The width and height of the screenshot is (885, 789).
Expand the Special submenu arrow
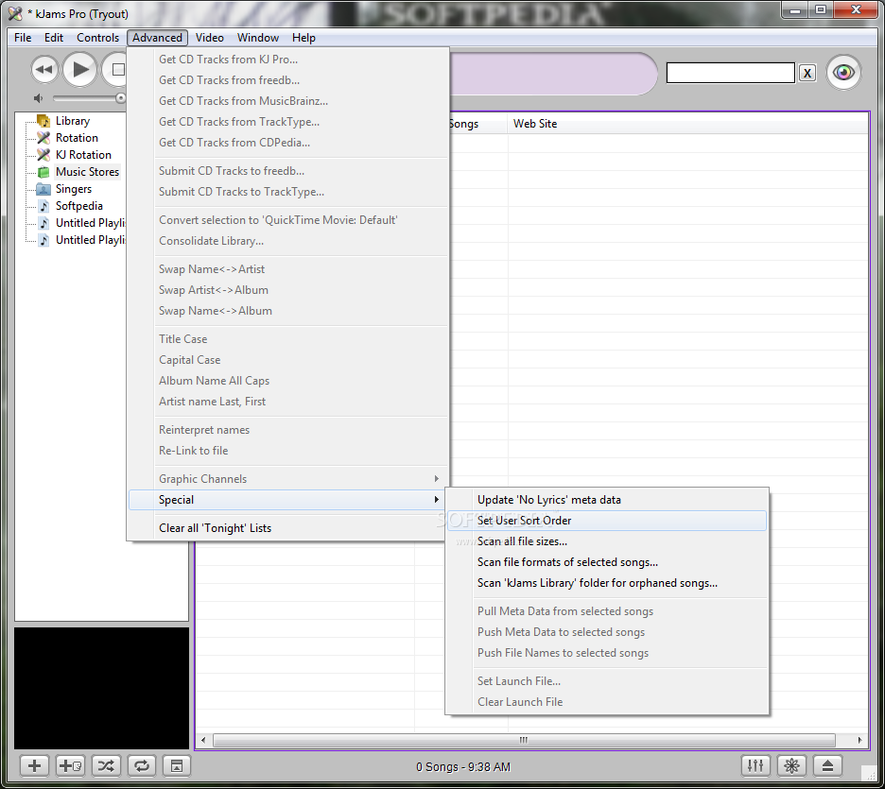(436, 500)
